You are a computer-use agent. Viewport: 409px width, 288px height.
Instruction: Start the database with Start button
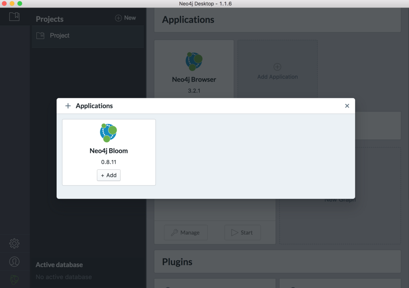click(242, 232)
